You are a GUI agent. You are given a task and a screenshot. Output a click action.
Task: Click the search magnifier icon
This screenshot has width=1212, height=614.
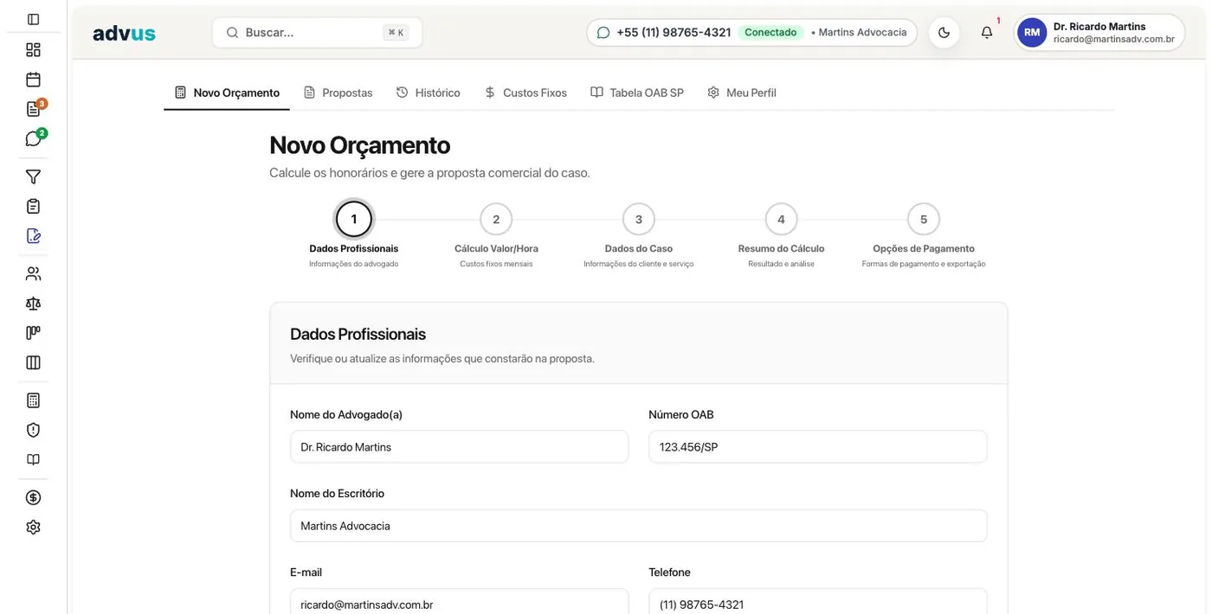232,33
